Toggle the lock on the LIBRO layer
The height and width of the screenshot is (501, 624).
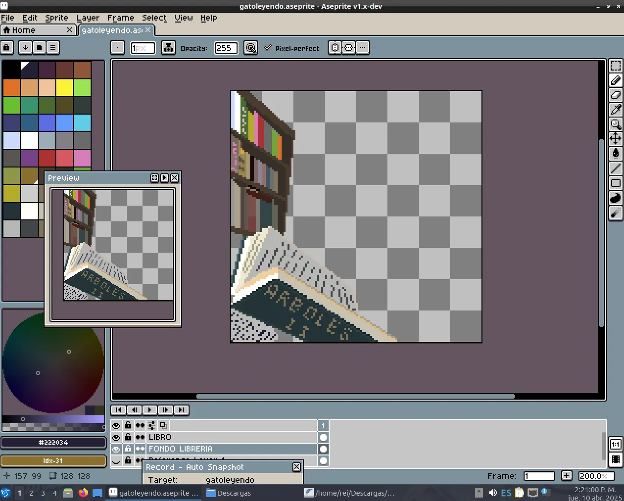pyautogui.click(x=128, y=437)
